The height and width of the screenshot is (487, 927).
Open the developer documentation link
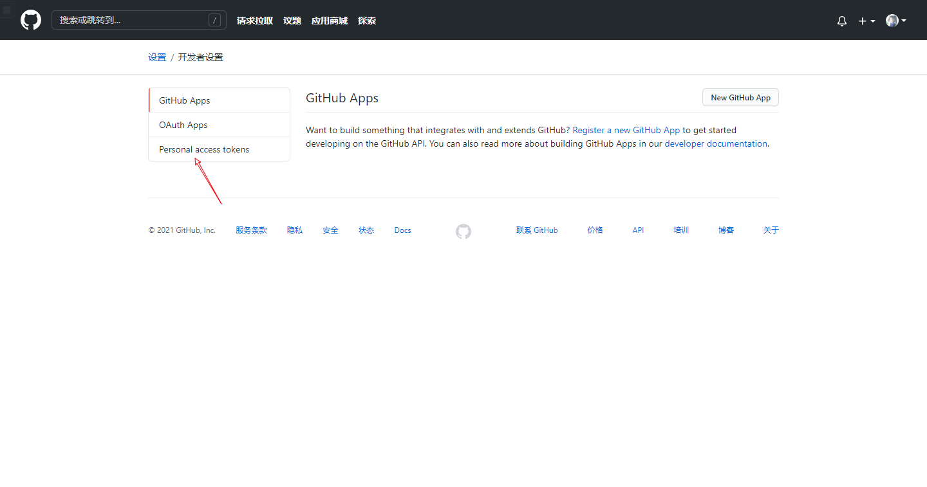tap(716, 143)
